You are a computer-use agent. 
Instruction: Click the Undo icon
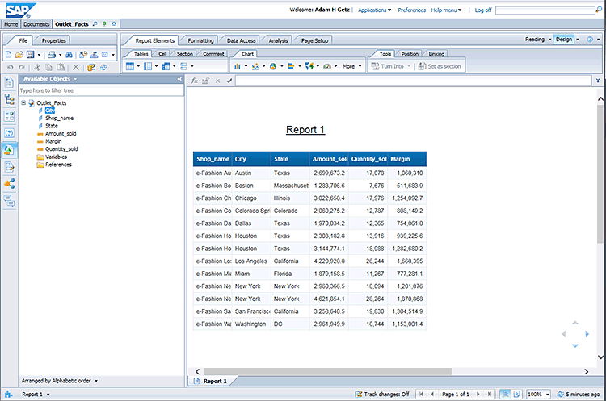pyautogui.click(x=10, y=67)
